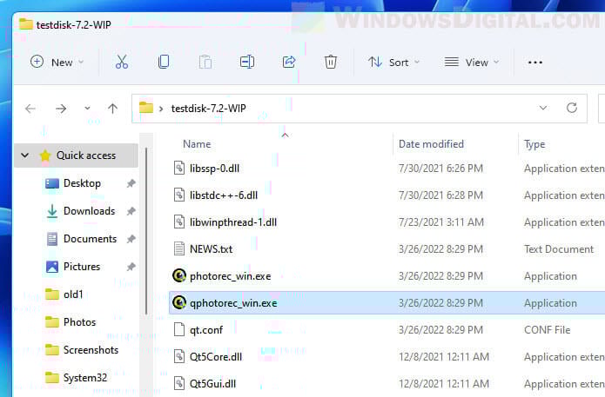Click the libssp-0.dll file icon
This screenshot has width=605, height=397.
(x=179, y=168)
